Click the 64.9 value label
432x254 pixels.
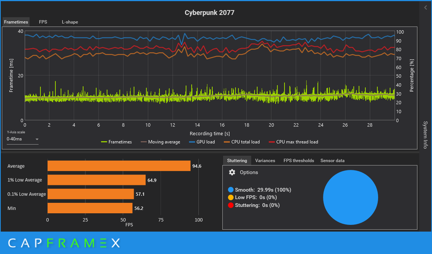(152, 180)
